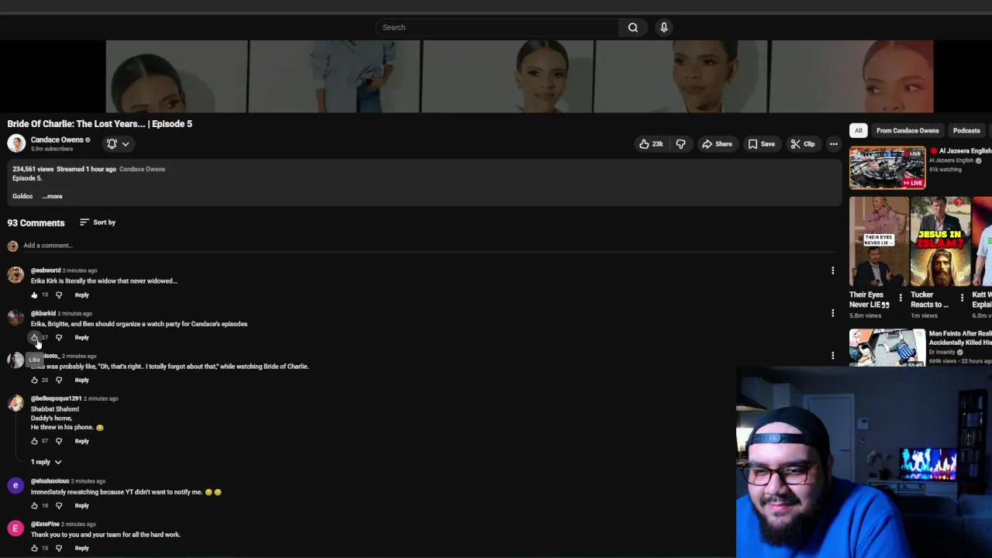992x558 pixels.
Task: Expand description with ...more
Action: click(x=53, y=196)
